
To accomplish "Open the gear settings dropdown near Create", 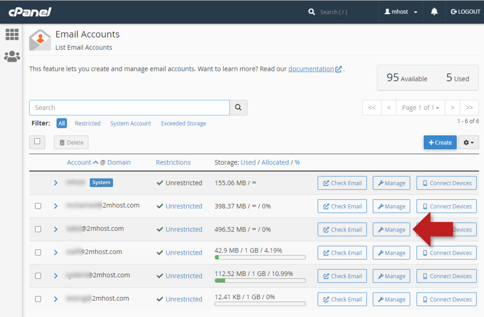I will coord(468,142).
